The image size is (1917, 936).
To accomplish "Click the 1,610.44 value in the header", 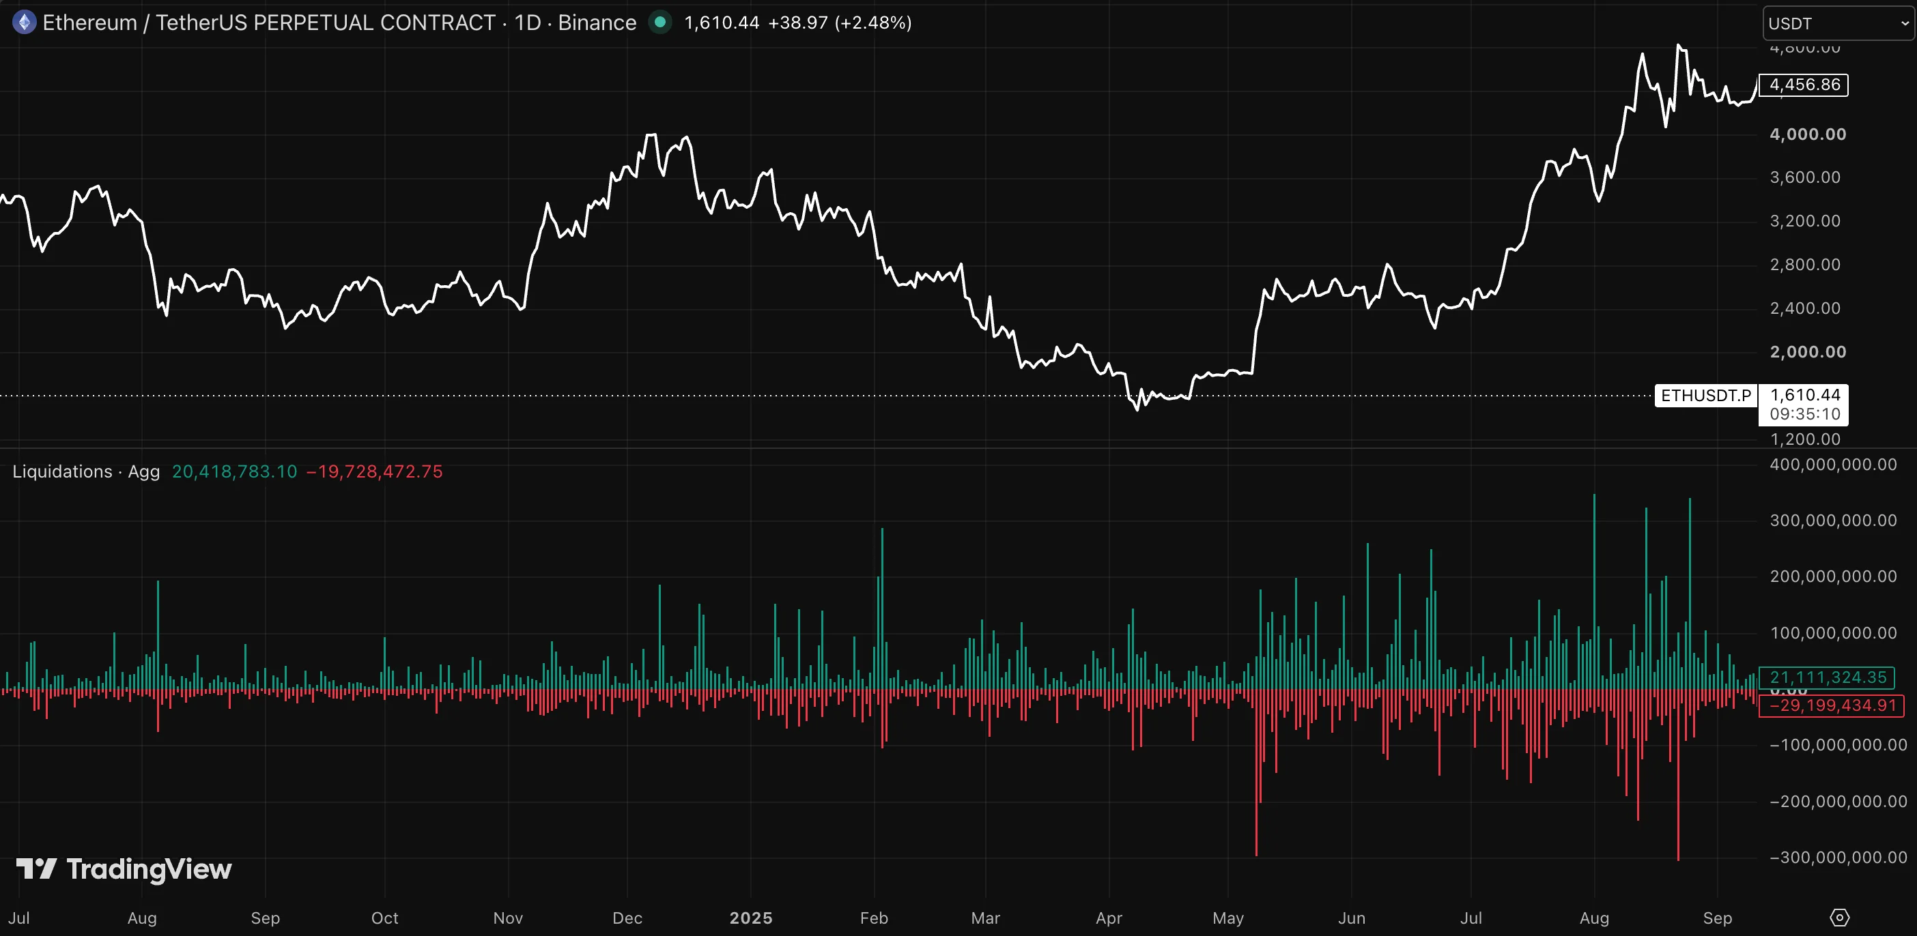I will (722, 23).
